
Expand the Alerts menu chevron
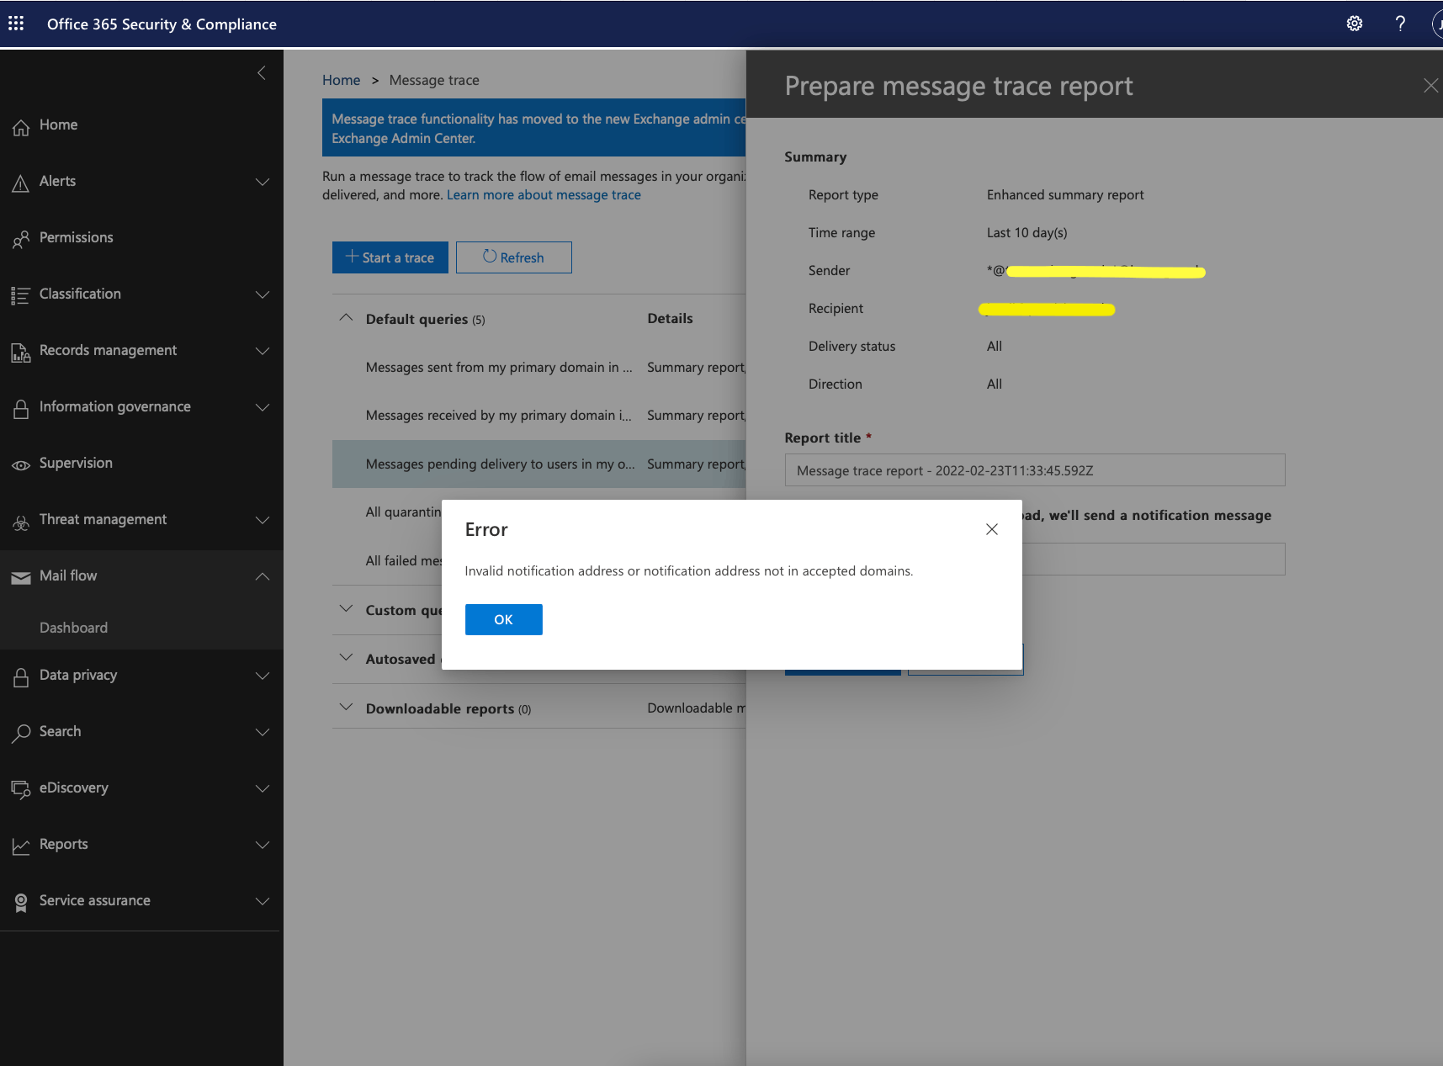(x=263, y=182)
